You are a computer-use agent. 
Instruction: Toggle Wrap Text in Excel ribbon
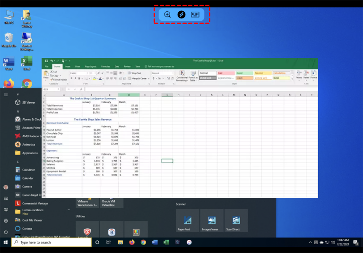[135, 73]
